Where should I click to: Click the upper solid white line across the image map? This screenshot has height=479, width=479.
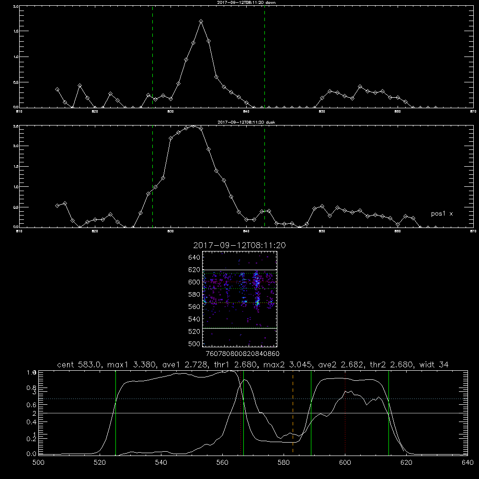(239, 270)
